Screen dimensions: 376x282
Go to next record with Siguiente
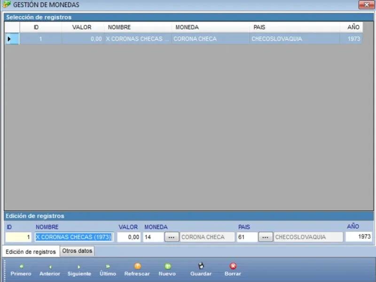[79, 270]
